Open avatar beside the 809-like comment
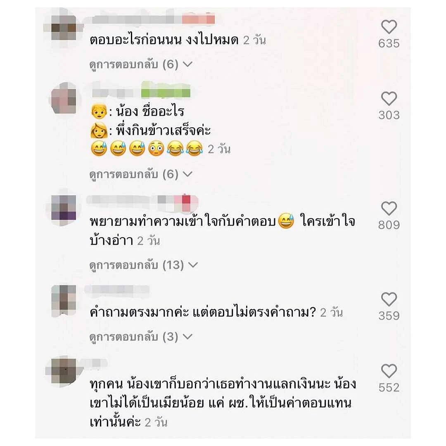The height and width of the screenshot is (446, 446). pyautogui.click(x=64, y=207)
